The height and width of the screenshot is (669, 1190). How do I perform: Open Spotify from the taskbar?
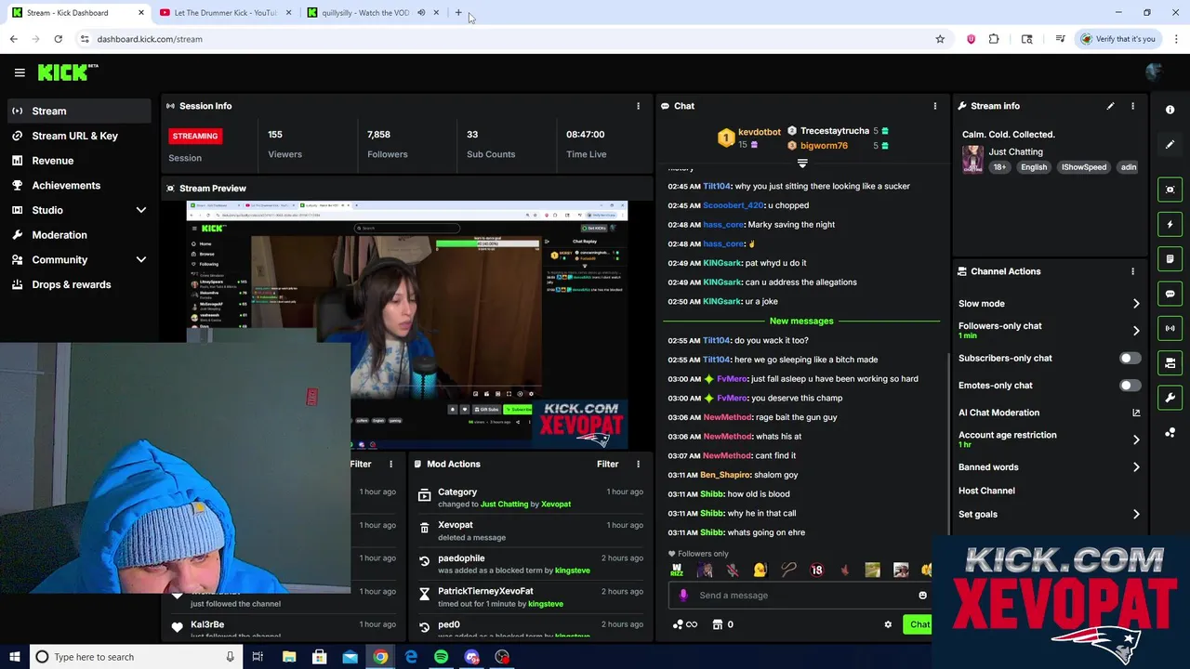pyautogui.click(x=442, y=657)
